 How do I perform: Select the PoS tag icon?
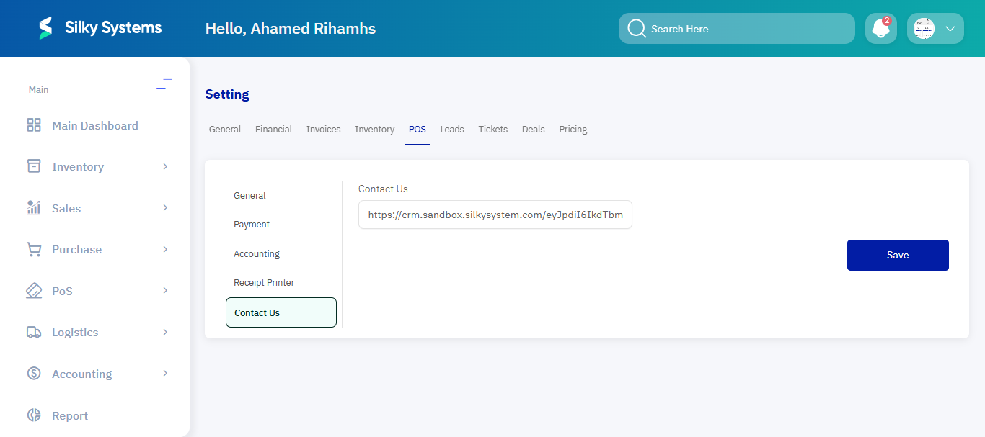pos(33,290)
